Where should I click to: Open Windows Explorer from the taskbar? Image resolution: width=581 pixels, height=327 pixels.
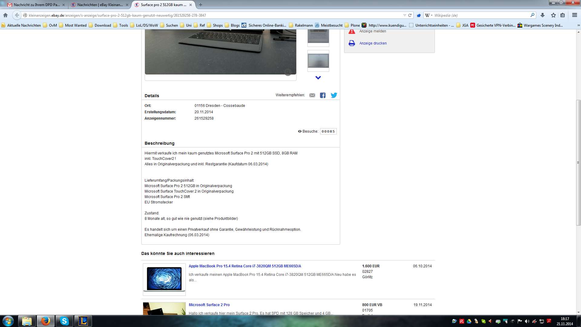point(27,321)
